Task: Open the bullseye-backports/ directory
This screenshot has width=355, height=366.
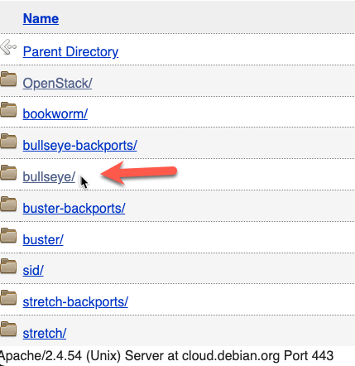Action: pos(80,146)
